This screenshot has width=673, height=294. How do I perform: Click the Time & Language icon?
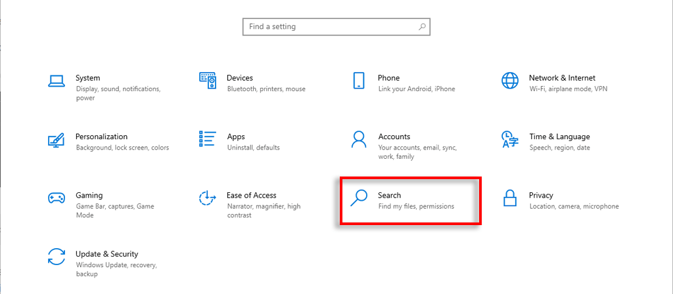(510, 139)
